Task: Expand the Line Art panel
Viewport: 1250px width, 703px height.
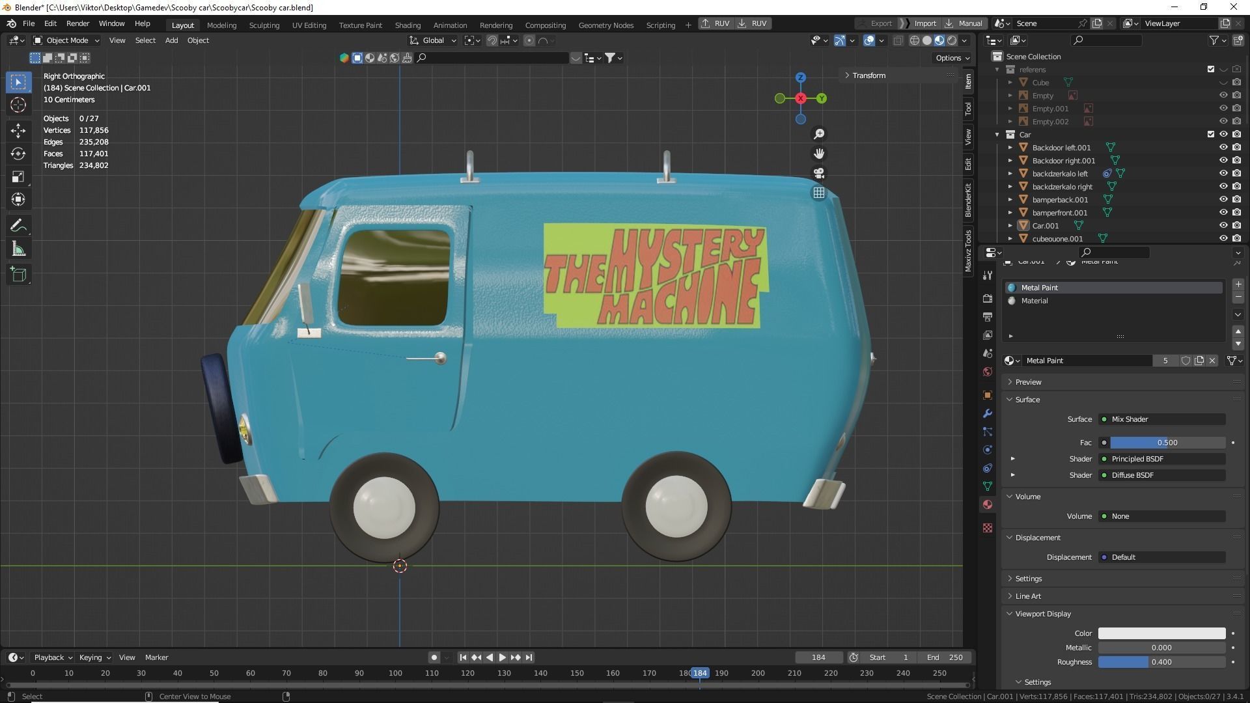Action: coord(1027,596)
